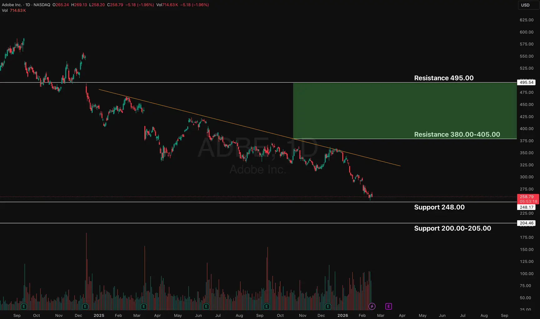Open the purple upcoming earnings E marker
The image size is (540, 319).
[x=389, y=306]
